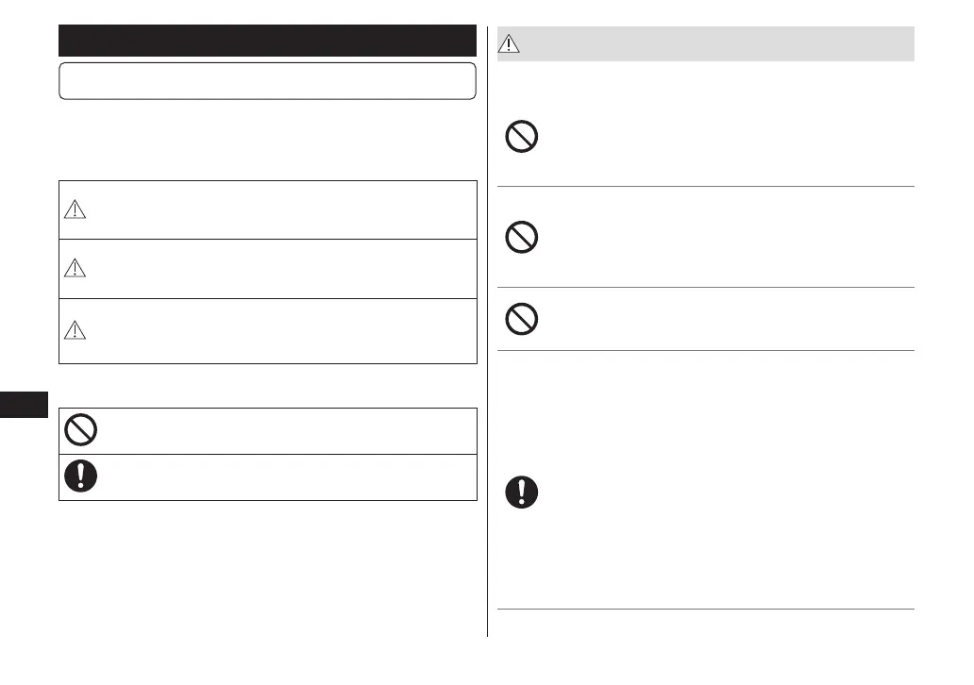Image resolution: width=974 pixels, height=685 pixels.
Task: Click the third-row warning triangle in the left table
Action: 76,329
